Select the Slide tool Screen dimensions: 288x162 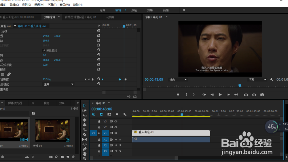pos(84,144)
